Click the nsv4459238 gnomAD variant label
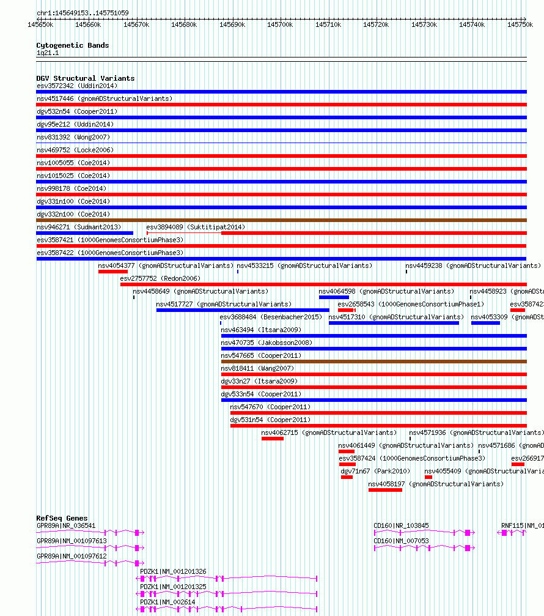The height and width of the screenshot is (616, 544). 473,265
